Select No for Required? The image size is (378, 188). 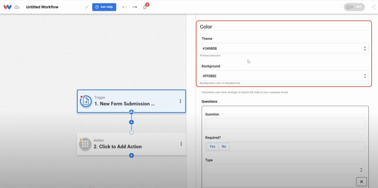click(x=224, y=146)
